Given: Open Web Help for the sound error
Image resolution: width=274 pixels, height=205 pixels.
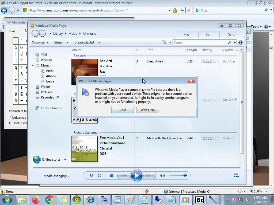Looking at the screenshot, I should [x=147, y=110].
